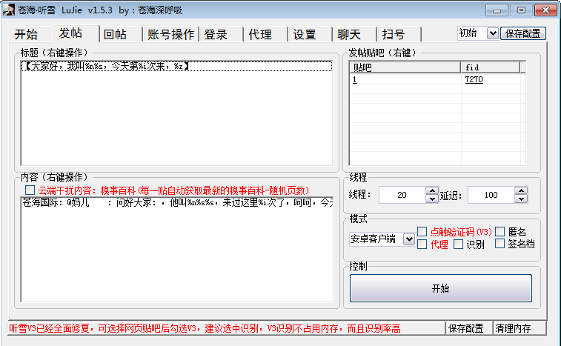Image resolution: width=561 pixels, height=346 pixels.
Task: Open the 登录 tab
Action: coord(221,35)
